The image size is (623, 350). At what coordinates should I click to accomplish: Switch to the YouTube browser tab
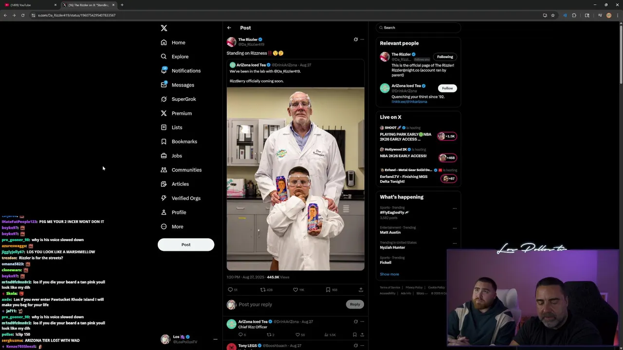point(30,5)
